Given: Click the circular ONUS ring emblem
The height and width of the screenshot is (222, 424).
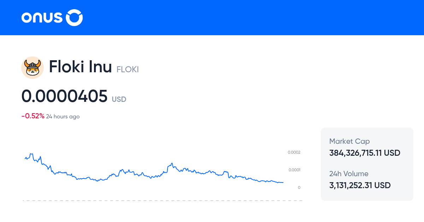Looking at the screenshot, I should tap(75, 18).
